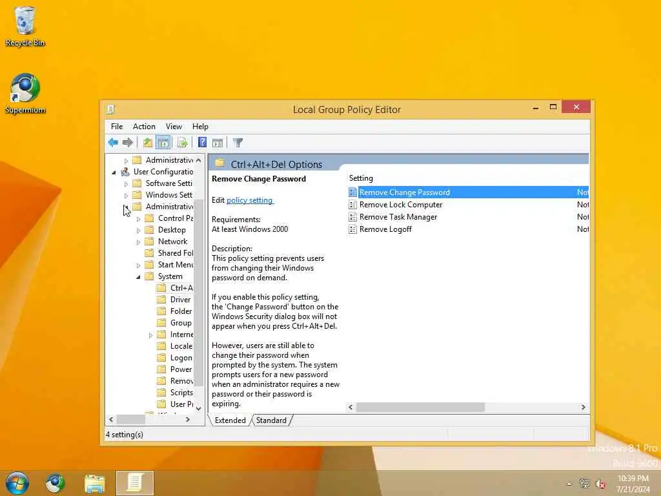Image resolution: width=661 pixels, height=496 pixels.
Task: Click policy icon beside Remove Lock Computer
Action: point(353,205)
